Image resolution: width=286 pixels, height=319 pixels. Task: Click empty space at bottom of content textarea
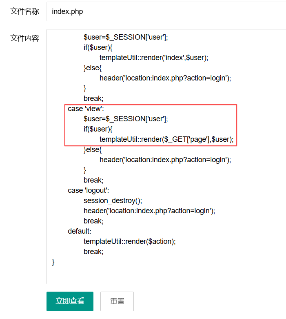tap(163, 274)
